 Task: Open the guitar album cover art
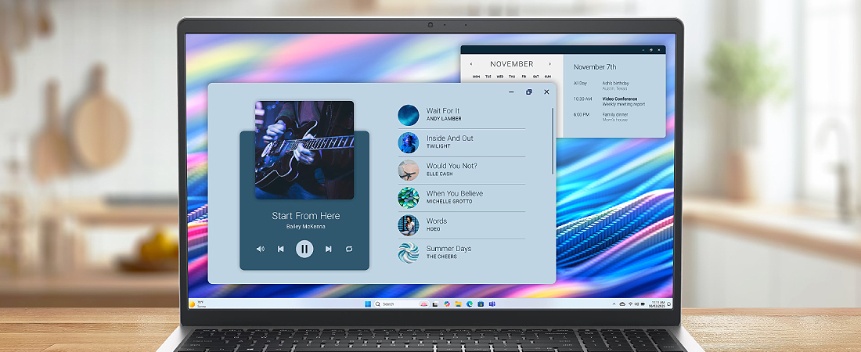pos(304,149)
